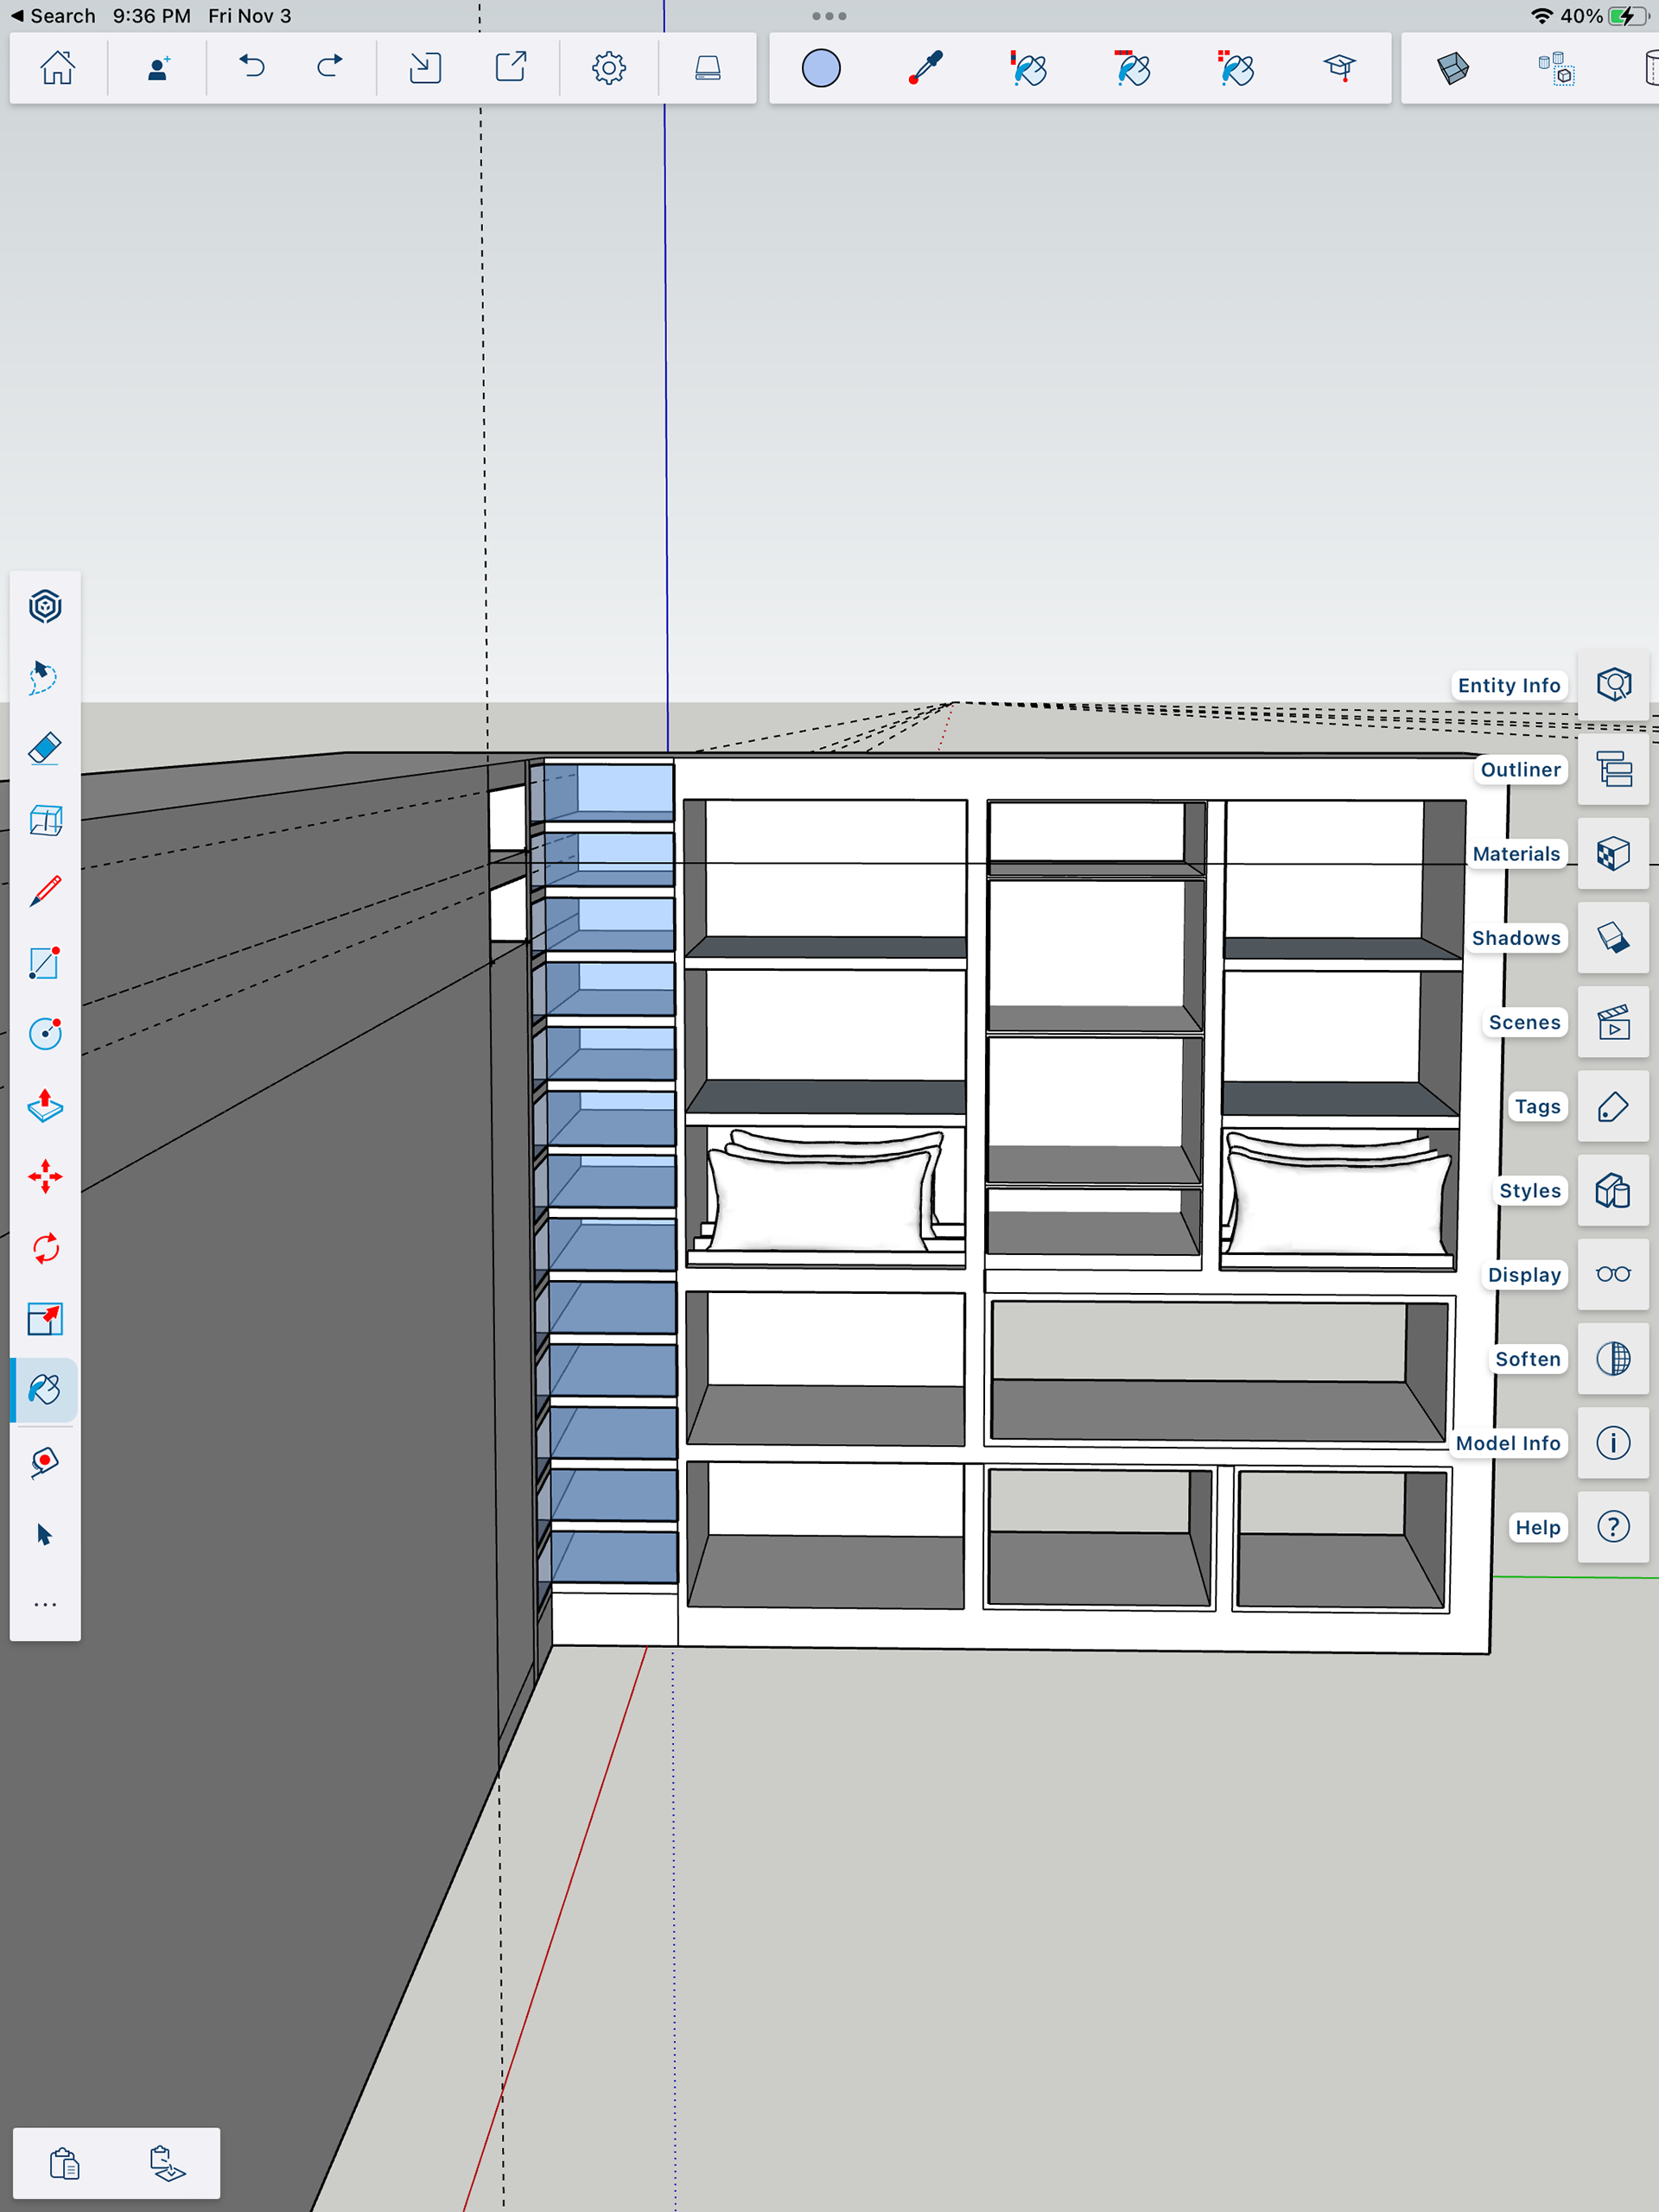This screenshot has width=1659, height=2212.
Task: Open the Entity Info panel
Action: 1613,685
